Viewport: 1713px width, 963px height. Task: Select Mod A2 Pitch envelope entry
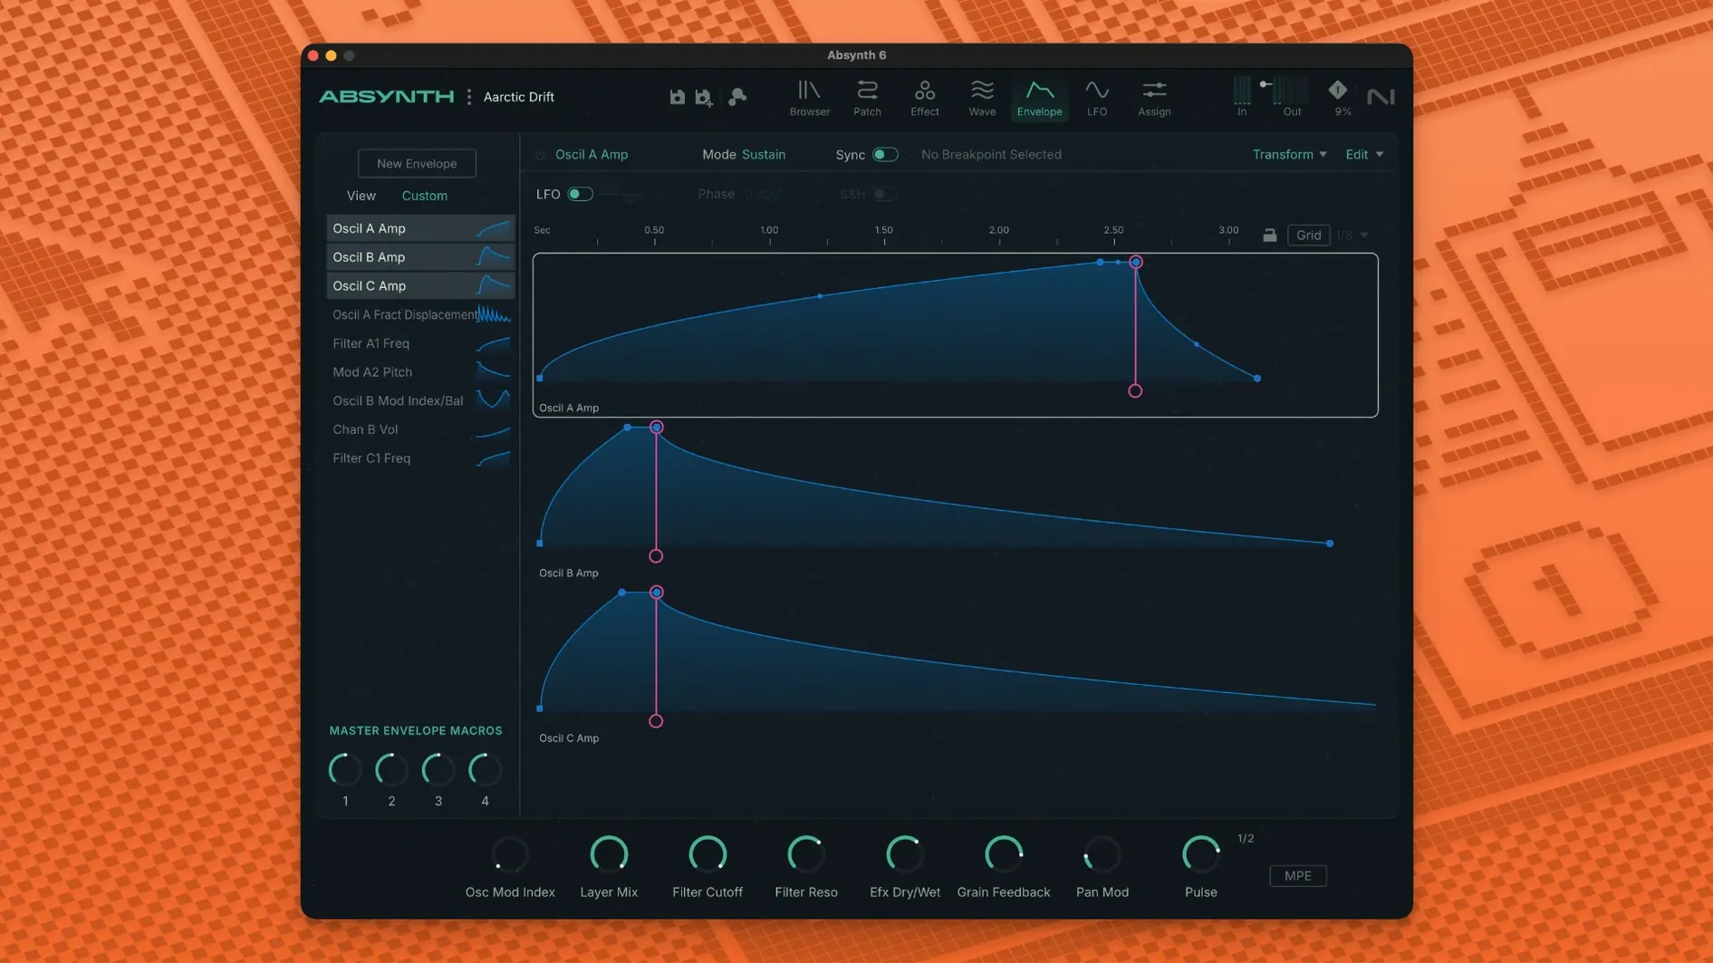pyautogui.click(x=420, y=372)
